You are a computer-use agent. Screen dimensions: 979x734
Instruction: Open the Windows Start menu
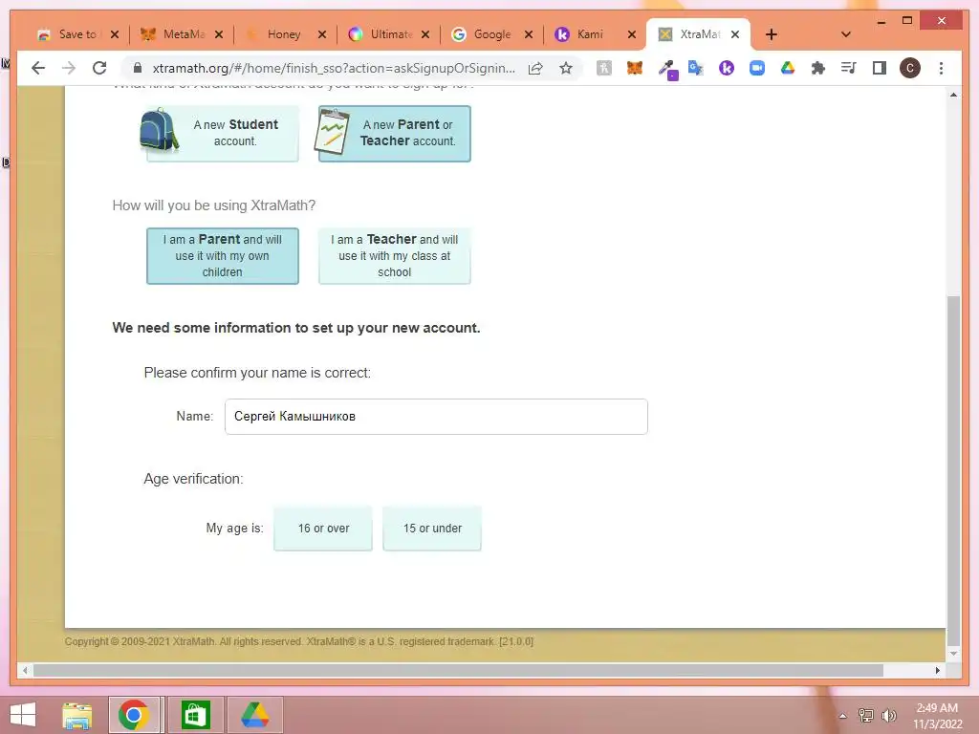point(23,715)
